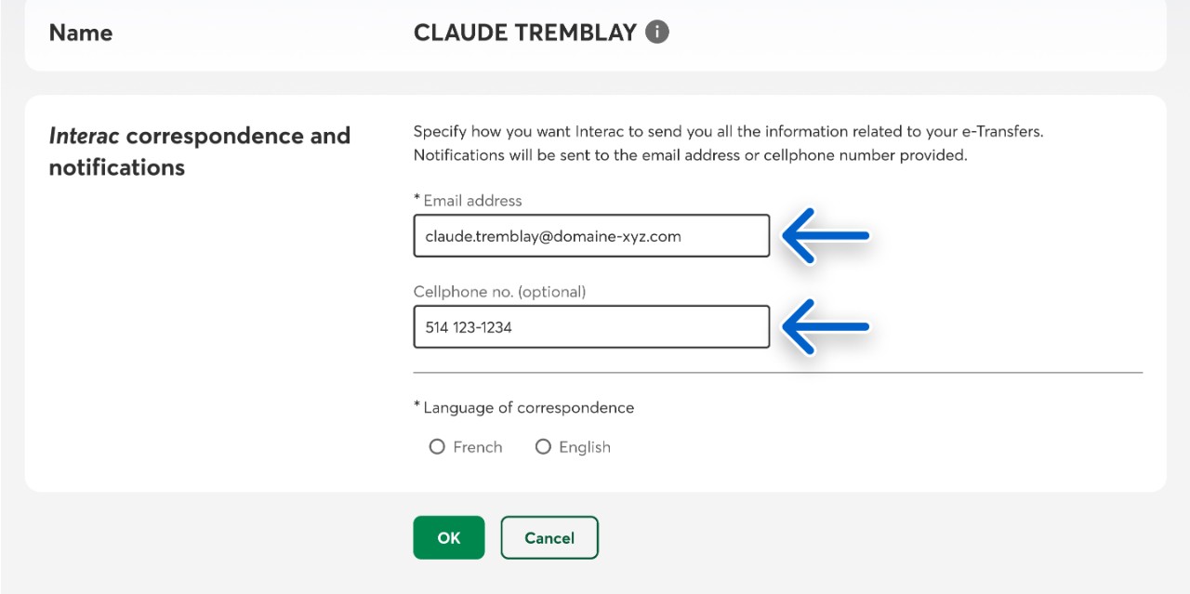Viewport: 1190px width, 594px height.
Task: Focus the Email address input field
Action: tap(591, 236)
